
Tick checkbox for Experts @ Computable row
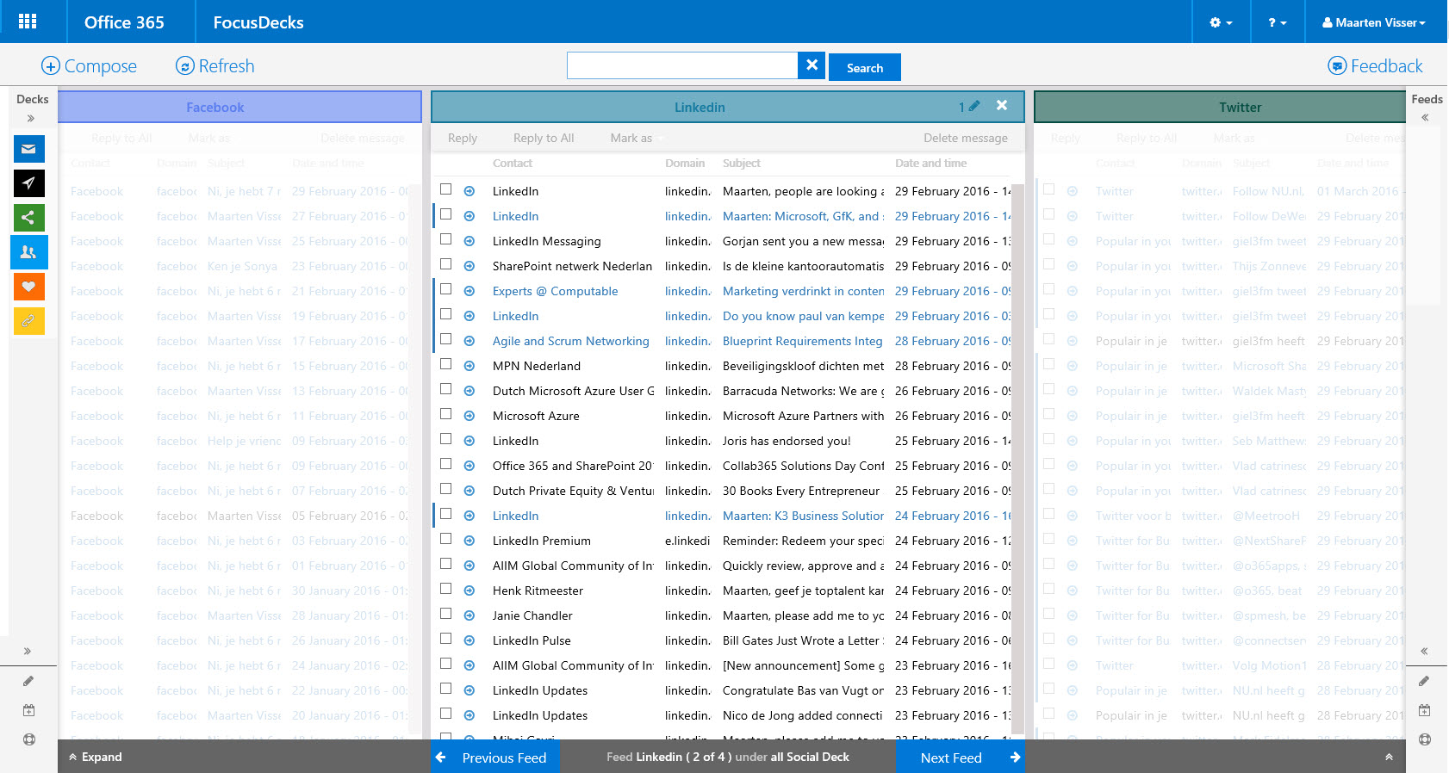445,289
